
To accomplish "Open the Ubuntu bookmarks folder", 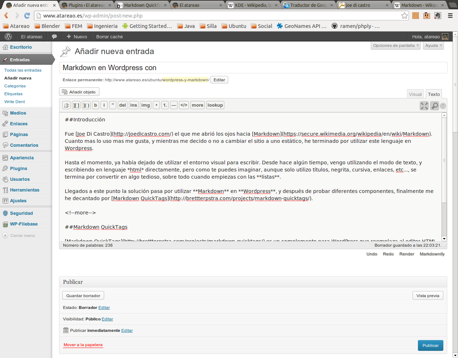I will (x=234, y=26).
